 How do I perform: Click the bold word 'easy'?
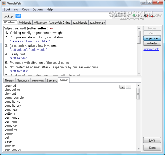(8, 141)
